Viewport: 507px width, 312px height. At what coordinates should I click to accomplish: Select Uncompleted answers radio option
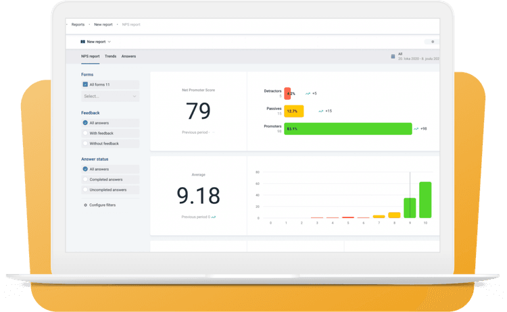(85, 190)
